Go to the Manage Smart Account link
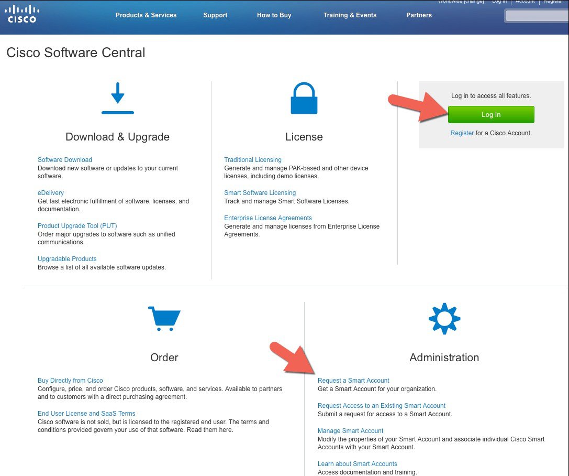 point(351,430)
